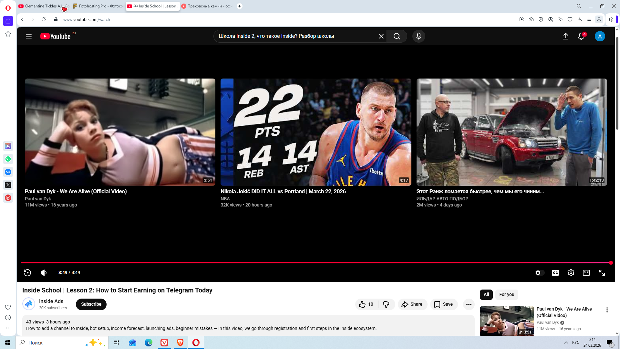Image resolution: width=620 pixels, height=349 pixels.
Task: Show hidden system tray icons
Action: click(566, 342)
